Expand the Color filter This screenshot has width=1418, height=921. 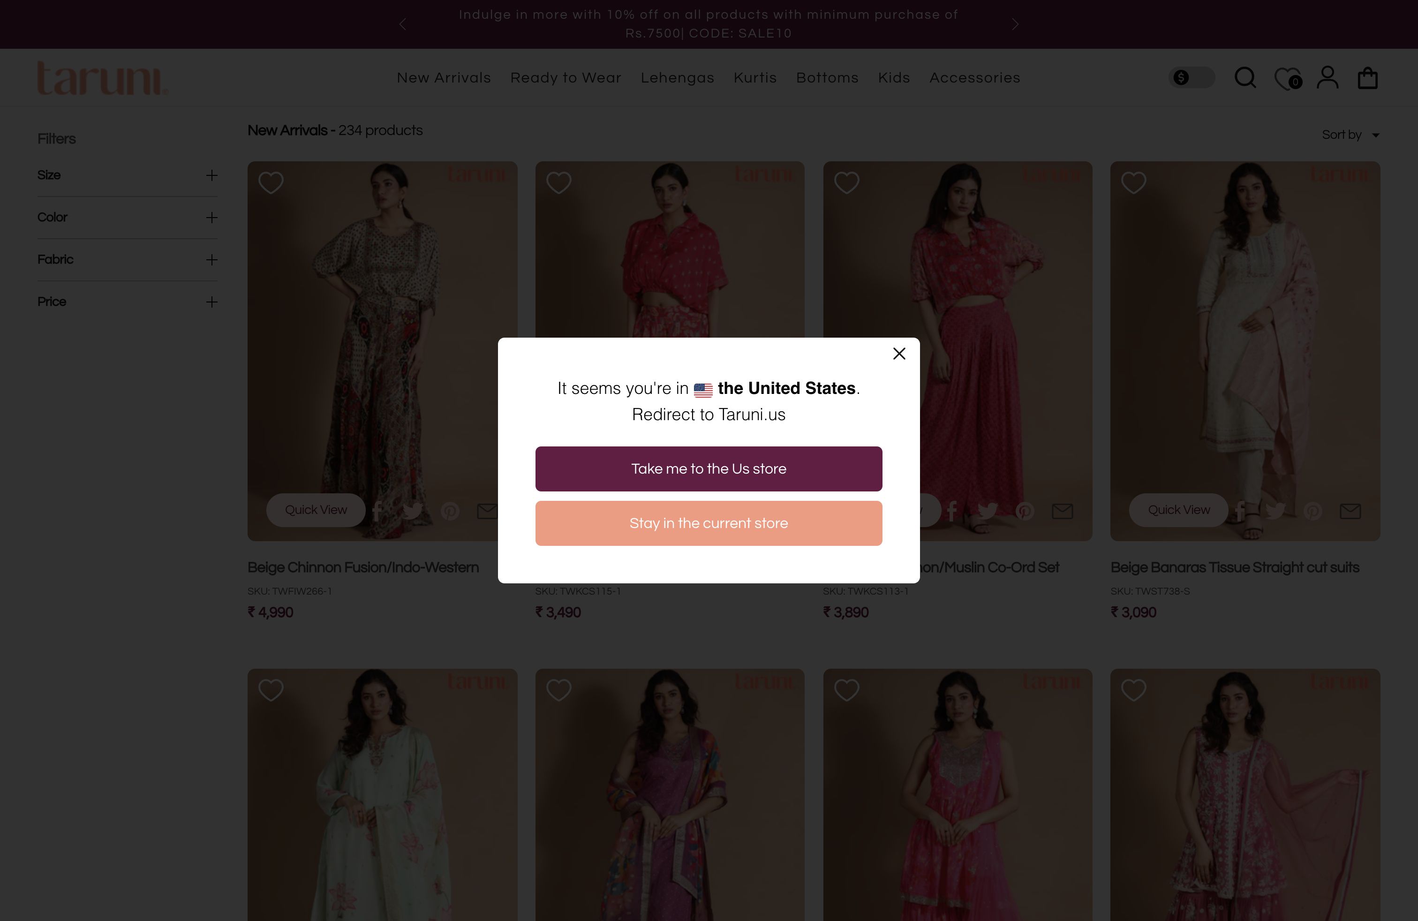coord(211,218)
